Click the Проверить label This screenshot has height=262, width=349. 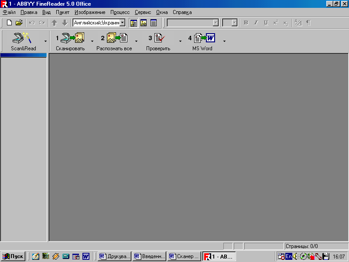158,48
